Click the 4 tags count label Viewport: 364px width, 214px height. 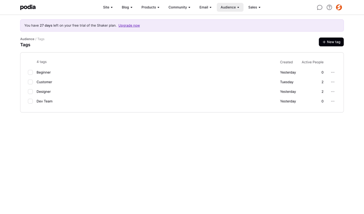pyautogui.click(x=41, y=62)
